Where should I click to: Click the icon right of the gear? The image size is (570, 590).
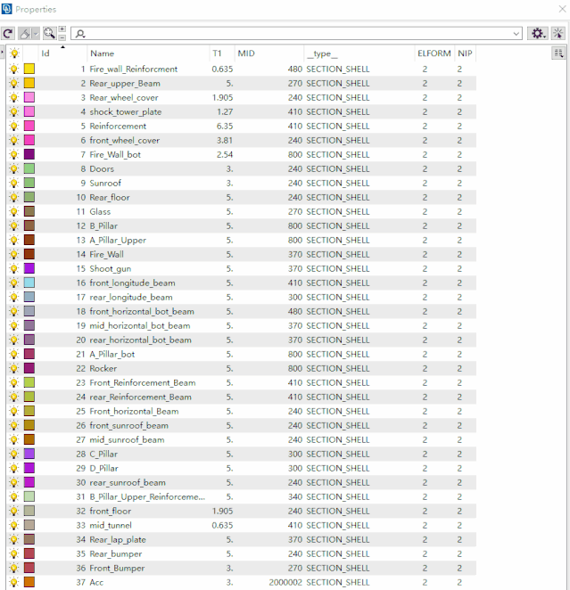[558, 33]
